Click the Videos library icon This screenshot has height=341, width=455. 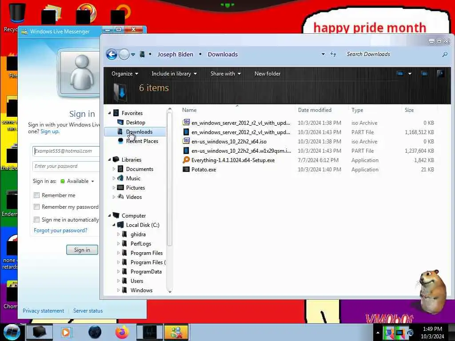pyautogui.click(x=120, y=197)
